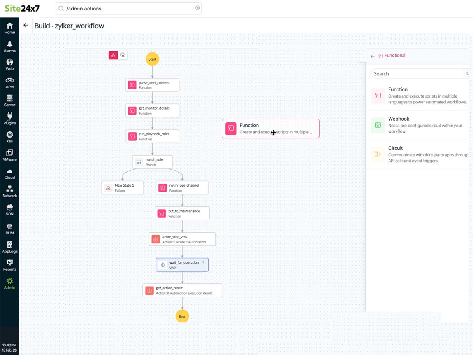
Task: Go back in the Functional panel header
Action: coord(372,56)
